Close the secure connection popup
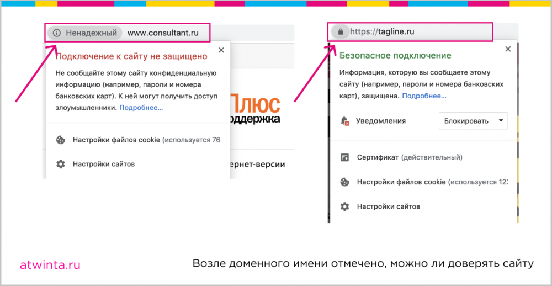The height and width of the screenshot is (286, 552). tap(508, 49)
